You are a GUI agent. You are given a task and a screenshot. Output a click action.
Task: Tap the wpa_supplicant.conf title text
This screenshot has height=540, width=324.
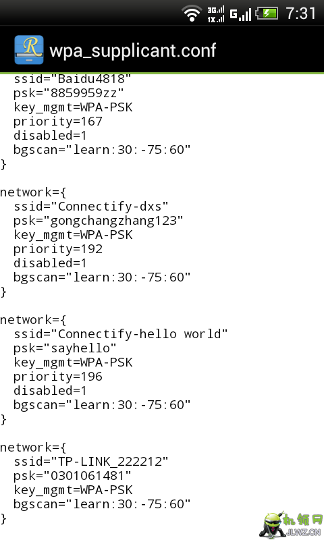coord(132,51)
